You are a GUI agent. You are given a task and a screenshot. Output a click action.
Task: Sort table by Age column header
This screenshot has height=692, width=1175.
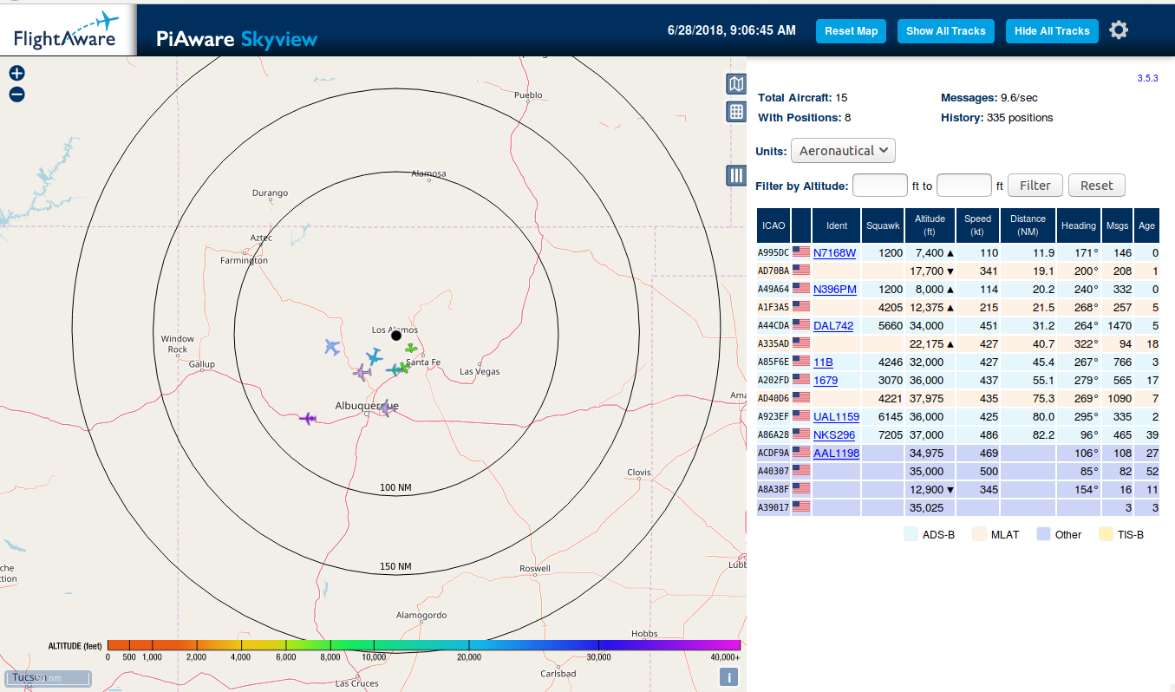[x=1147, y=225]
